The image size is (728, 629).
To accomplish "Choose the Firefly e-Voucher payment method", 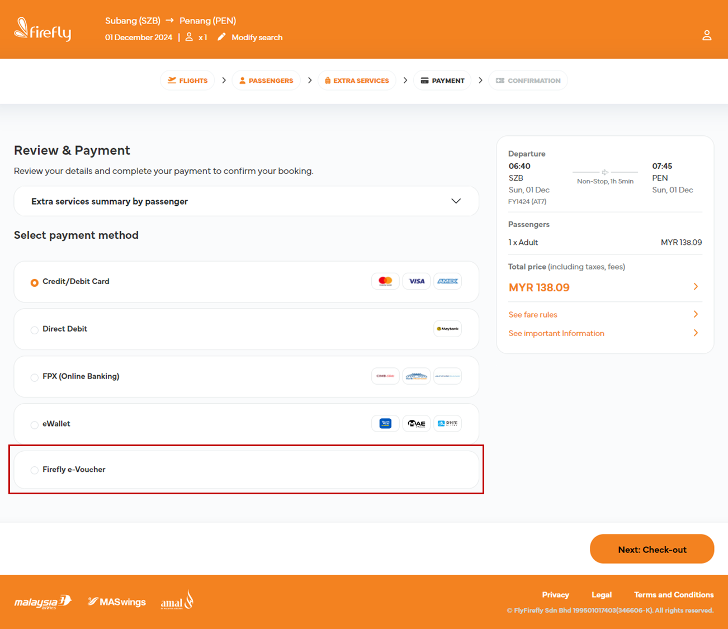I will (34, 470).
